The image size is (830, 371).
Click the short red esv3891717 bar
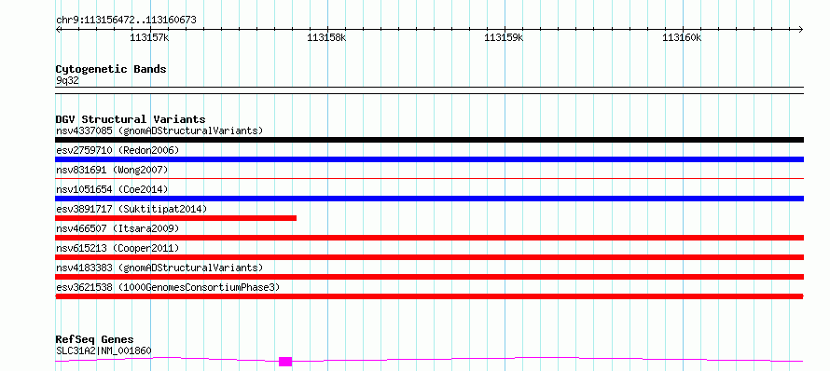coord(175,218)
